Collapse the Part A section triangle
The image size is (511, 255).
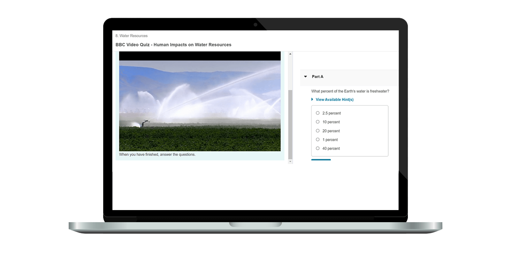(x=306, y=76)
